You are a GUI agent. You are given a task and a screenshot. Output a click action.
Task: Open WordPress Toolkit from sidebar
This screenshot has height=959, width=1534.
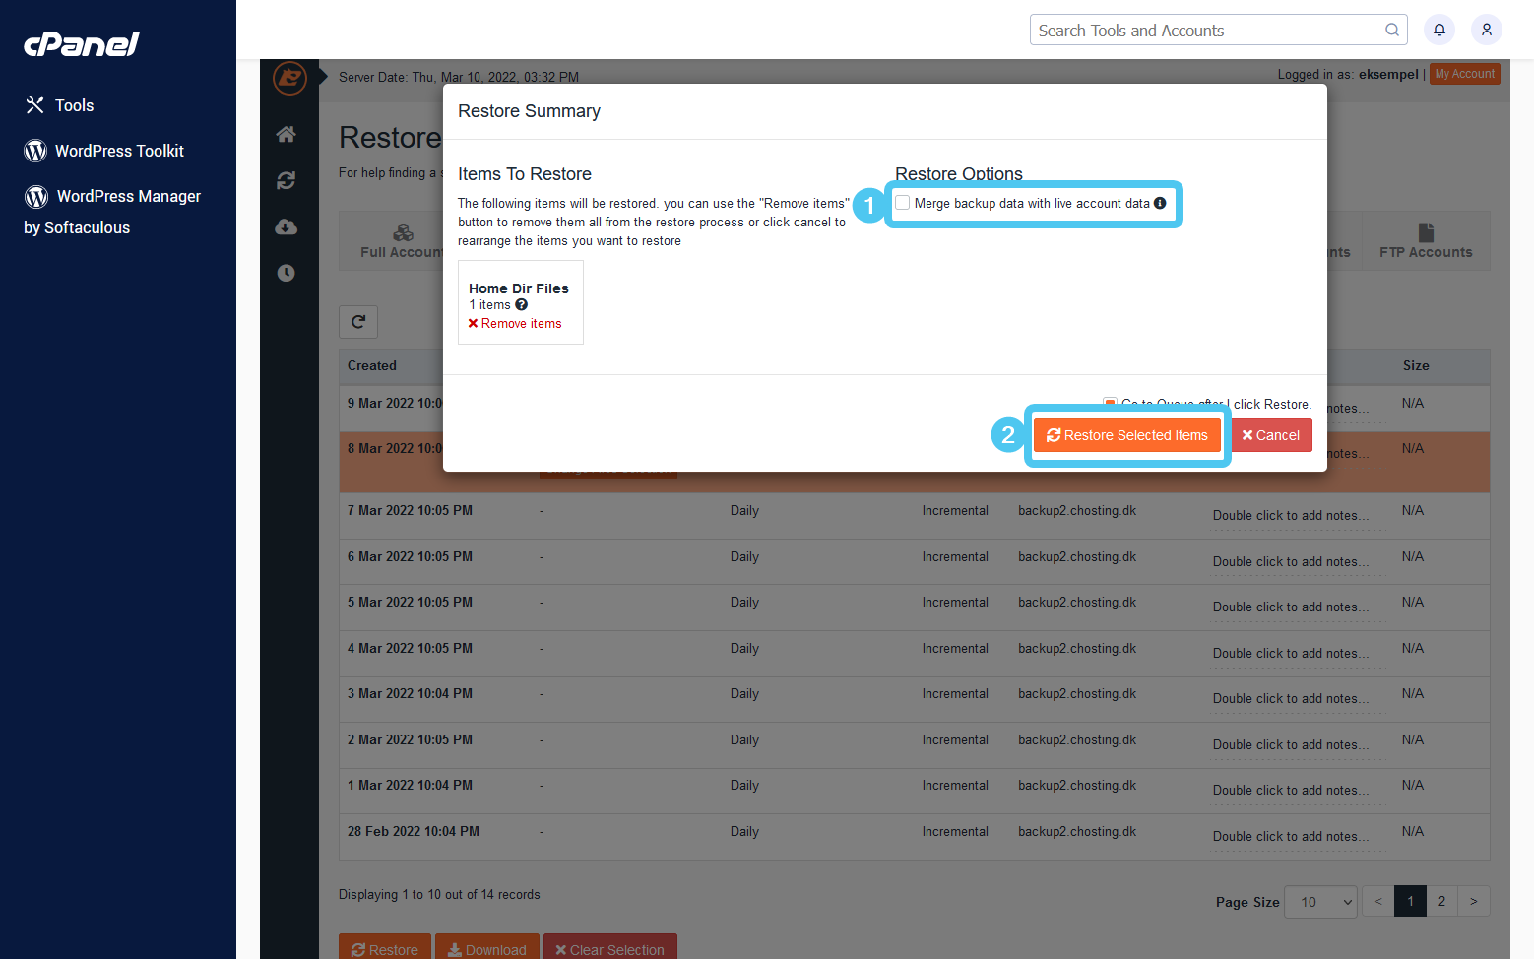[x=118, y=151]
